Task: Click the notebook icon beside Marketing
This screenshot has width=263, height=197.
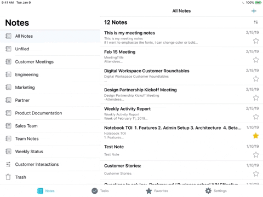Action: (8, 88)
